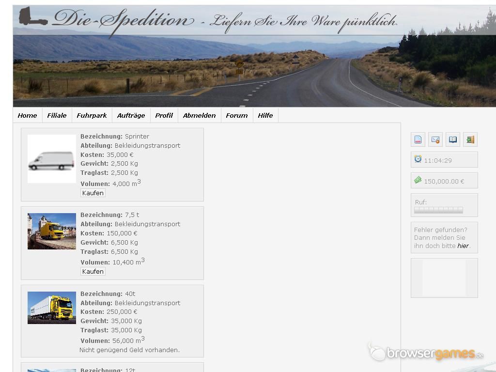This screenshot has width=496, height=372.
Task: Click the 'Kosten: 150,000 €' text
Action: (x=109, y=233)
